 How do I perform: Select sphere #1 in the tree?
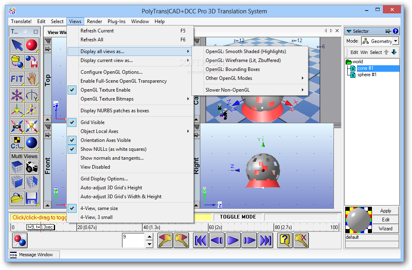click(x=367, y=75)
